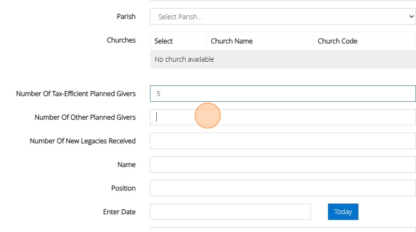This screenshot has width=416, height=232.
Task: Click the Parish field label
Action: click(x=126, y=16)
